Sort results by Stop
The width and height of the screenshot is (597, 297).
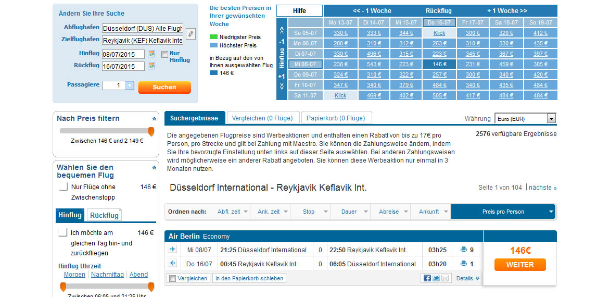tap(312, 212)
